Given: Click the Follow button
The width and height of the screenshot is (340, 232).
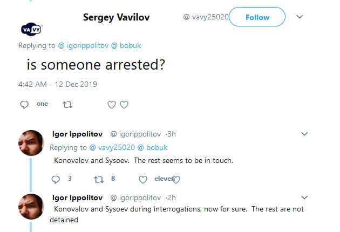Looking at the screenshot, I should pos(257,17).
